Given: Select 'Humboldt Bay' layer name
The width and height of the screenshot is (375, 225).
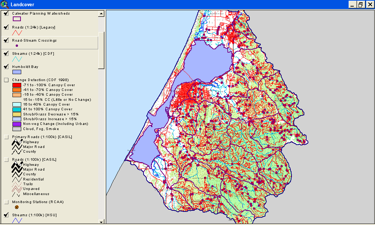Looking at the screenshot, I should [25, 66].
